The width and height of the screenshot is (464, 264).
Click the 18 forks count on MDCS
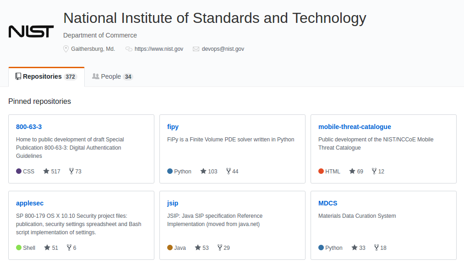pos(383,248)
